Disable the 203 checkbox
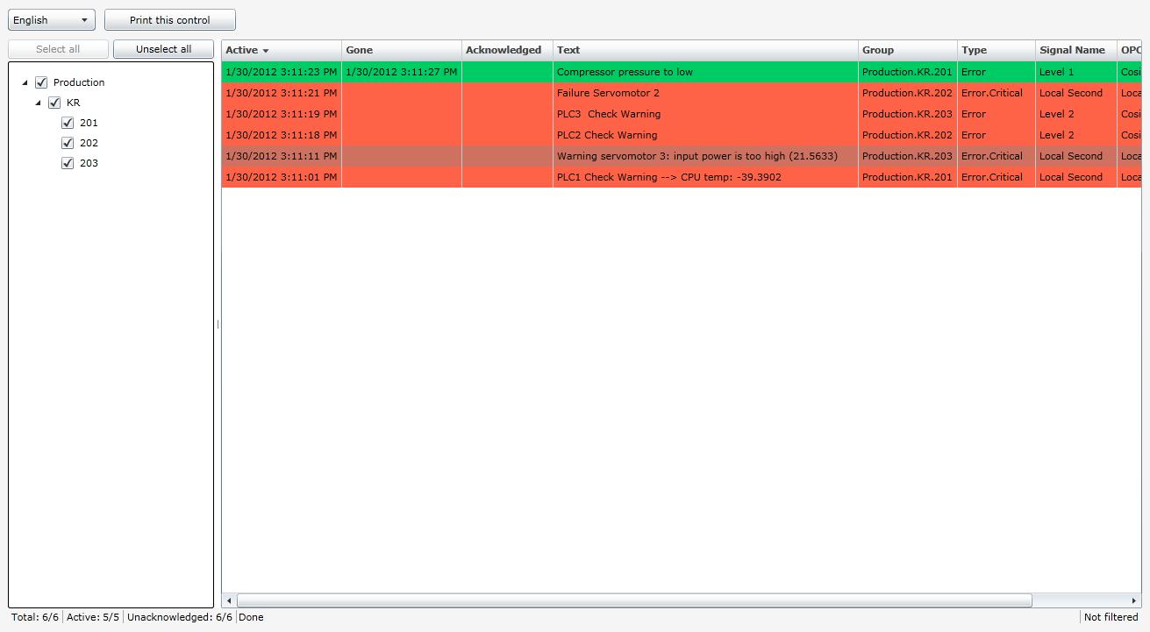This screenshot has width=1150, height=632. (x=68, y=163)
